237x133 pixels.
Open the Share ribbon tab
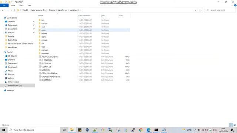[21, 5]
